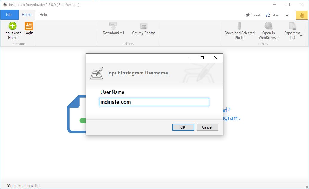Switch to the Home tab
This screenshot has width=309, height=189.
pos(27,15)
